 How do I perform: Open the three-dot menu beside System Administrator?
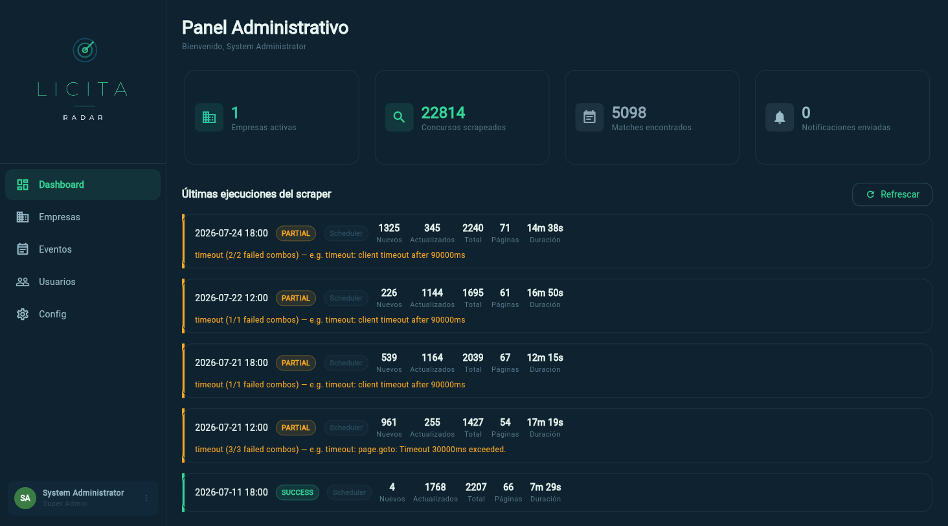click(x=146, y=498)
